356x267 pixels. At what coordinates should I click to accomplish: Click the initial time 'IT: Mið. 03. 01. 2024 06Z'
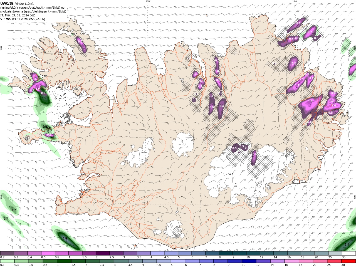point(18,15)
